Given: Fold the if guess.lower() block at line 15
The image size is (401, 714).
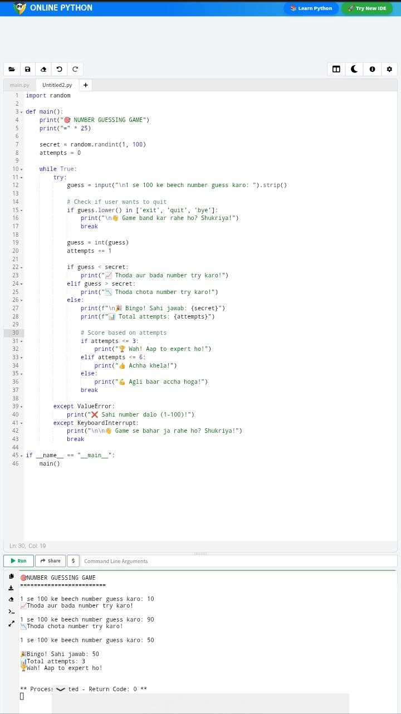Looking at the screenshot, I should (x=21, y=210).
